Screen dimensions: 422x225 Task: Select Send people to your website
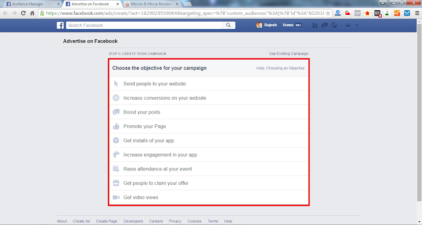tap(209, 84)
